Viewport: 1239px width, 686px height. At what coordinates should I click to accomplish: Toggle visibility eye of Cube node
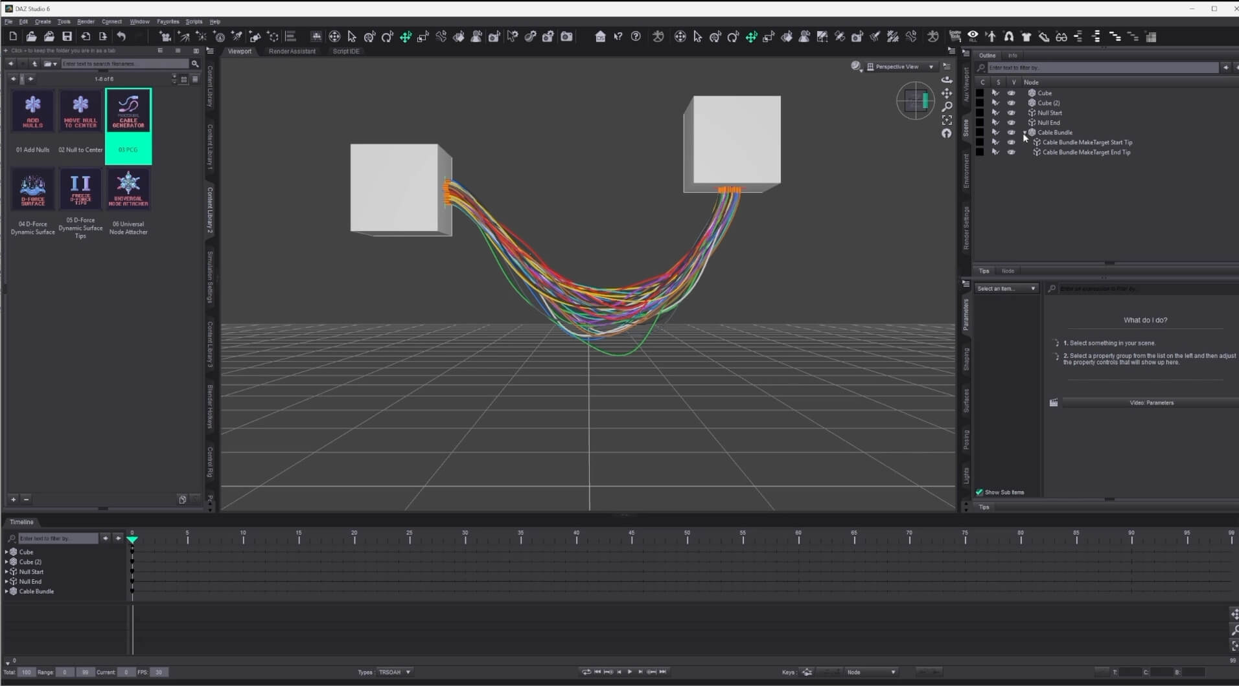[x=1011, y=93]
